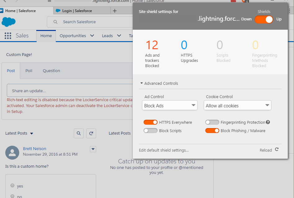Select the 'yes' poll radio button
This screenshot has height=198, width=294.
[12, 185]
